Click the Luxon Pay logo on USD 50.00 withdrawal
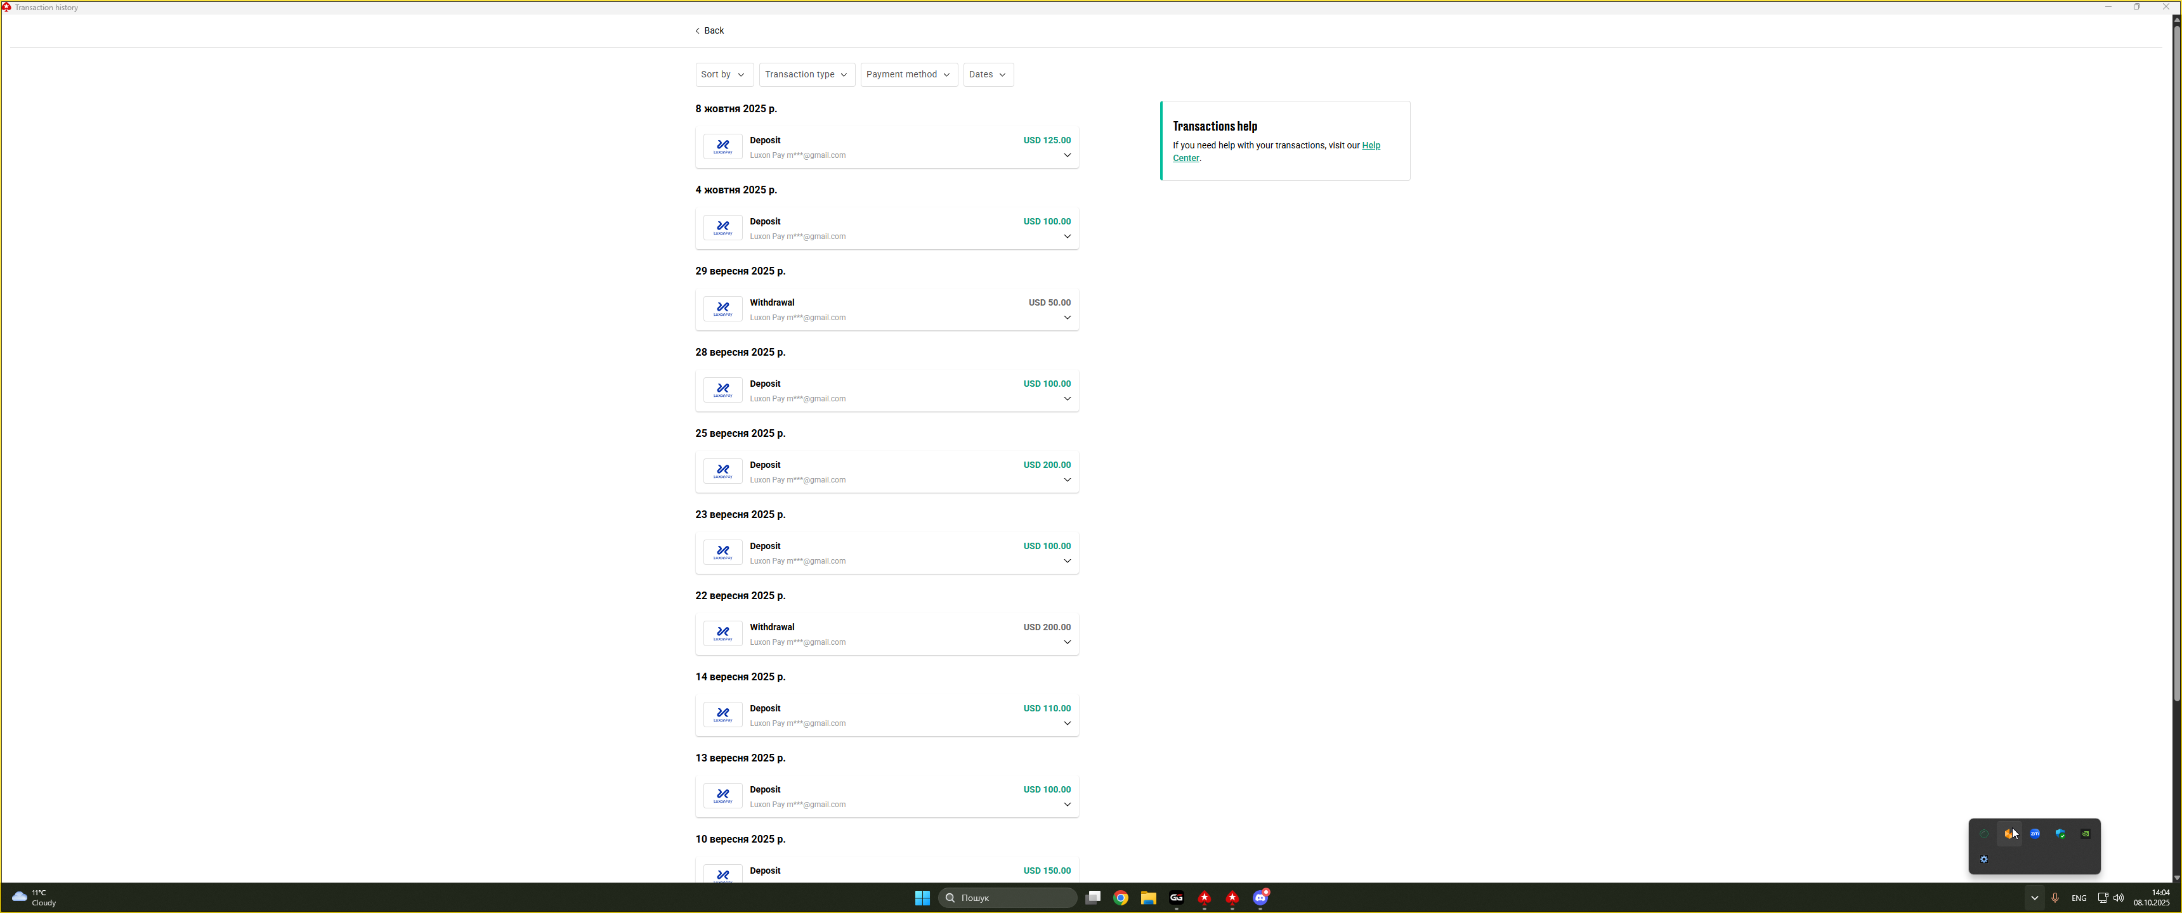This screenshot has height=913, width=2182. coord(722,309)
